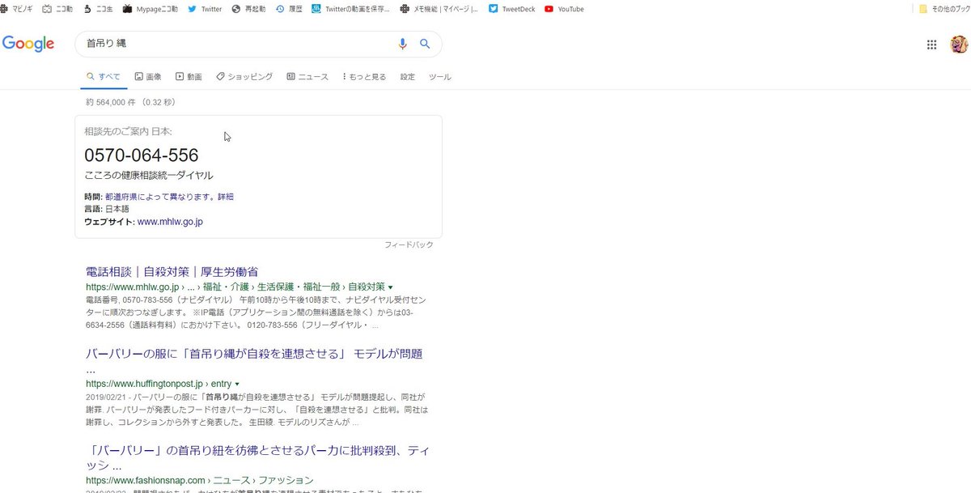Visit the www.mhlw.go.jp website link

(170, 221)
